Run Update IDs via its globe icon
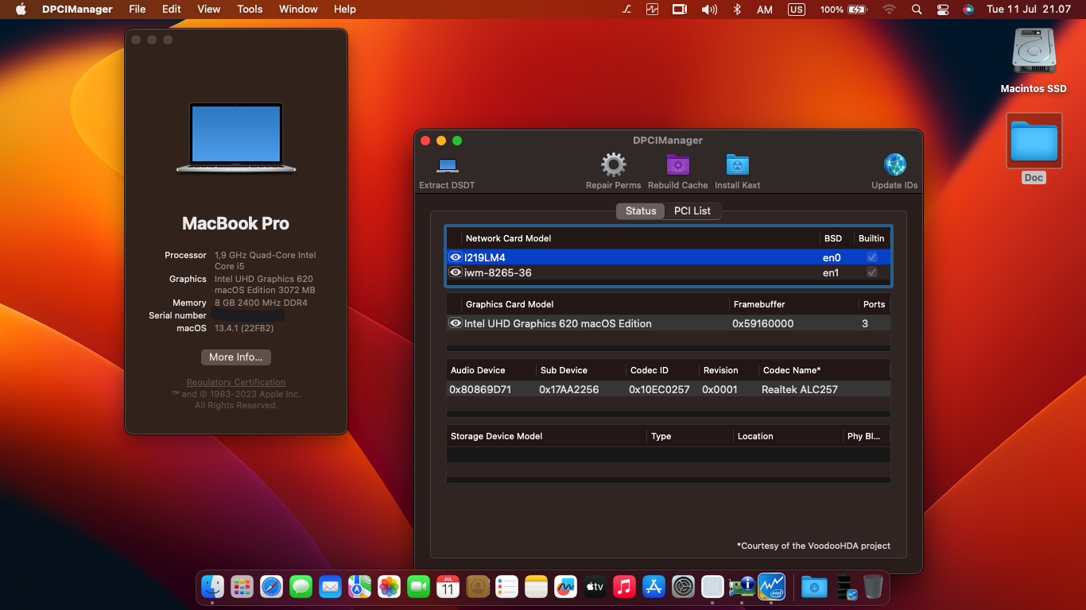The width and height of the screenshot is (1086, 610). pyautogui.click(x=894, y=165)
